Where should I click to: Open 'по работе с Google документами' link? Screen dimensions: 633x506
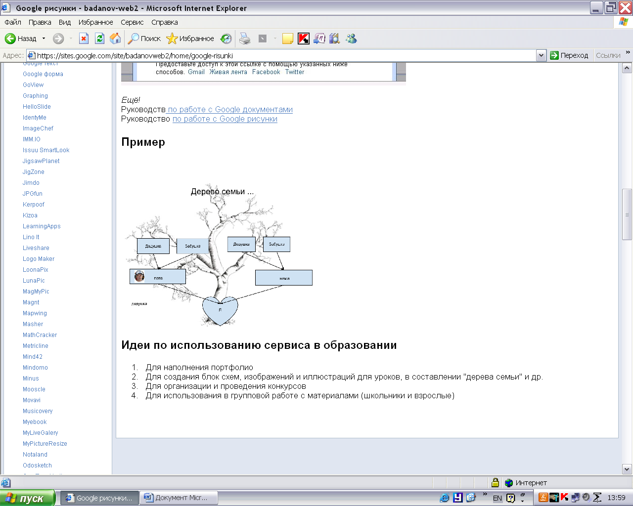[230, 110]
